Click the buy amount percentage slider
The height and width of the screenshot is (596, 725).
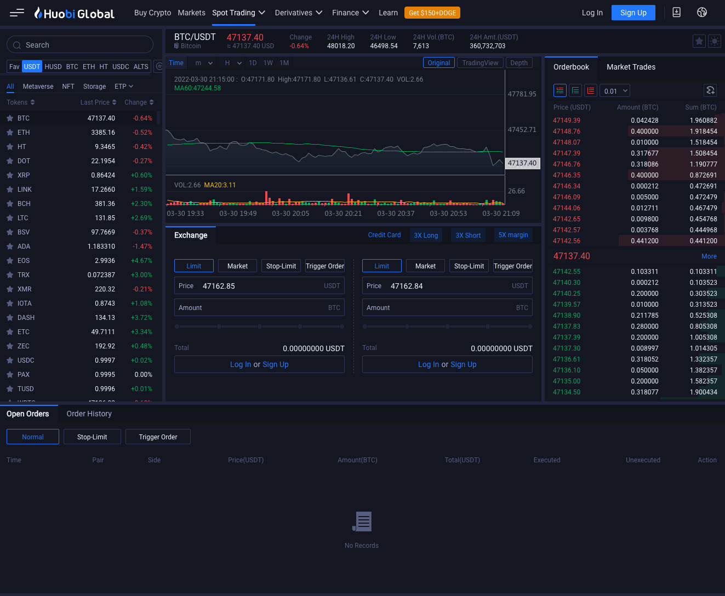[x=259, y=326]
